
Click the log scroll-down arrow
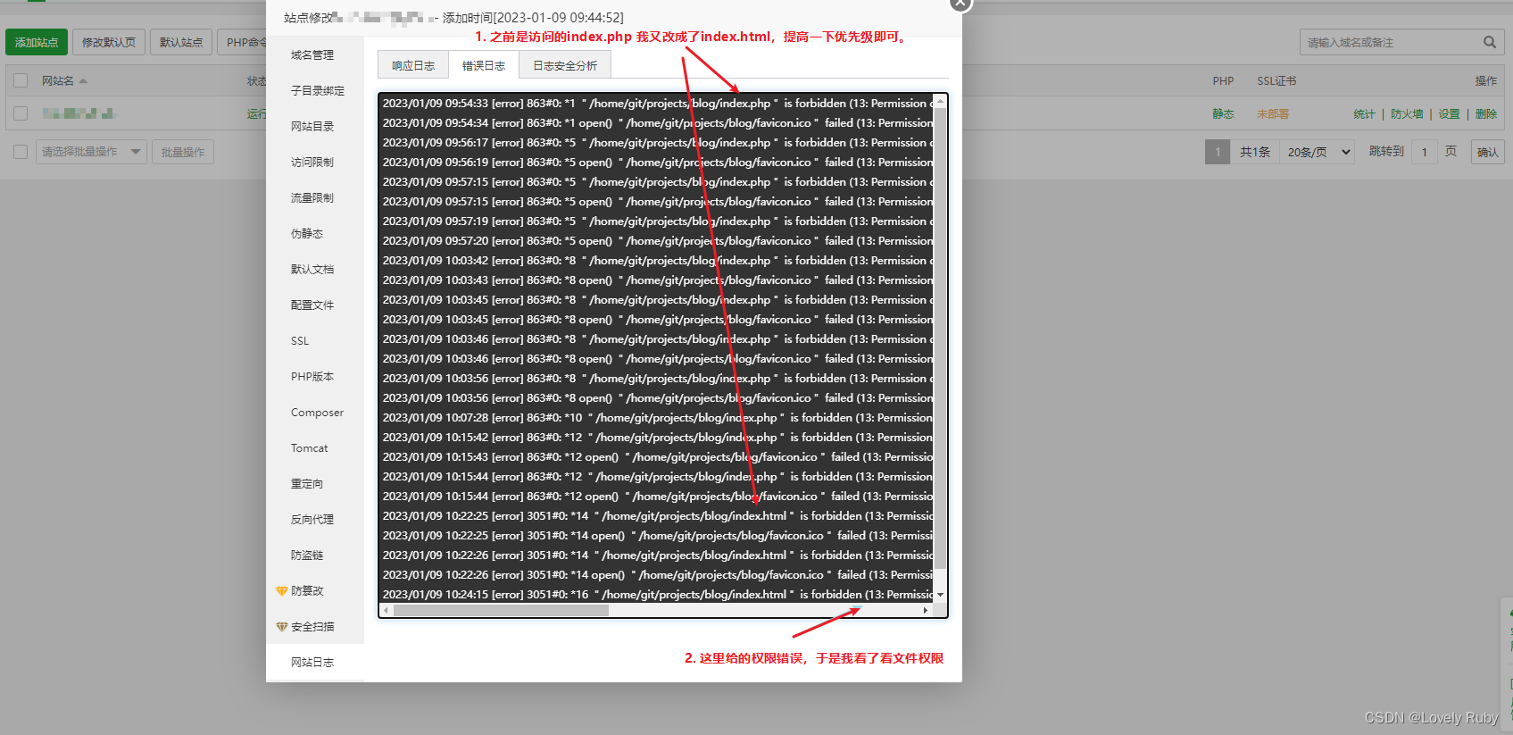pos(940,595)
